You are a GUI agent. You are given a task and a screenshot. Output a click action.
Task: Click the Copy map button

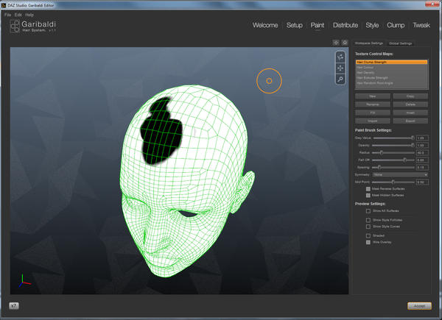coord(410,96)
